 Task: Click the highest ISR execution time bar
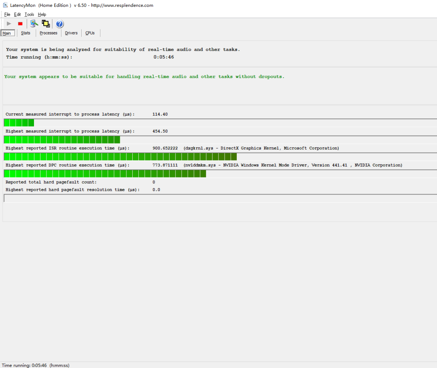click(221, 157)
